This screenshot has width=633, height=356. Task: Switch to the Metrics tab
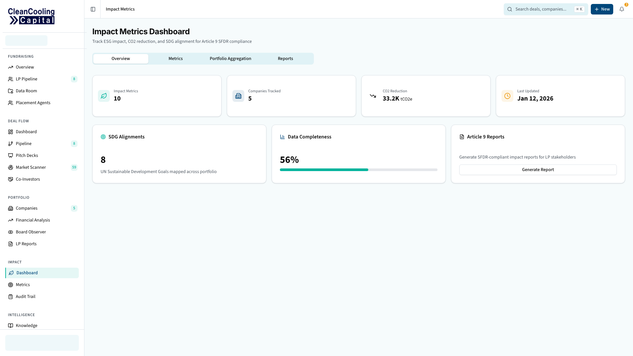175,58
